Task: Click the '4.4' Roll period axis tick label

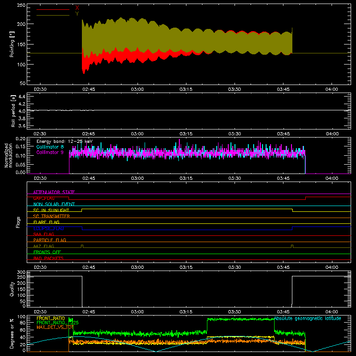Action: (22, 97)
